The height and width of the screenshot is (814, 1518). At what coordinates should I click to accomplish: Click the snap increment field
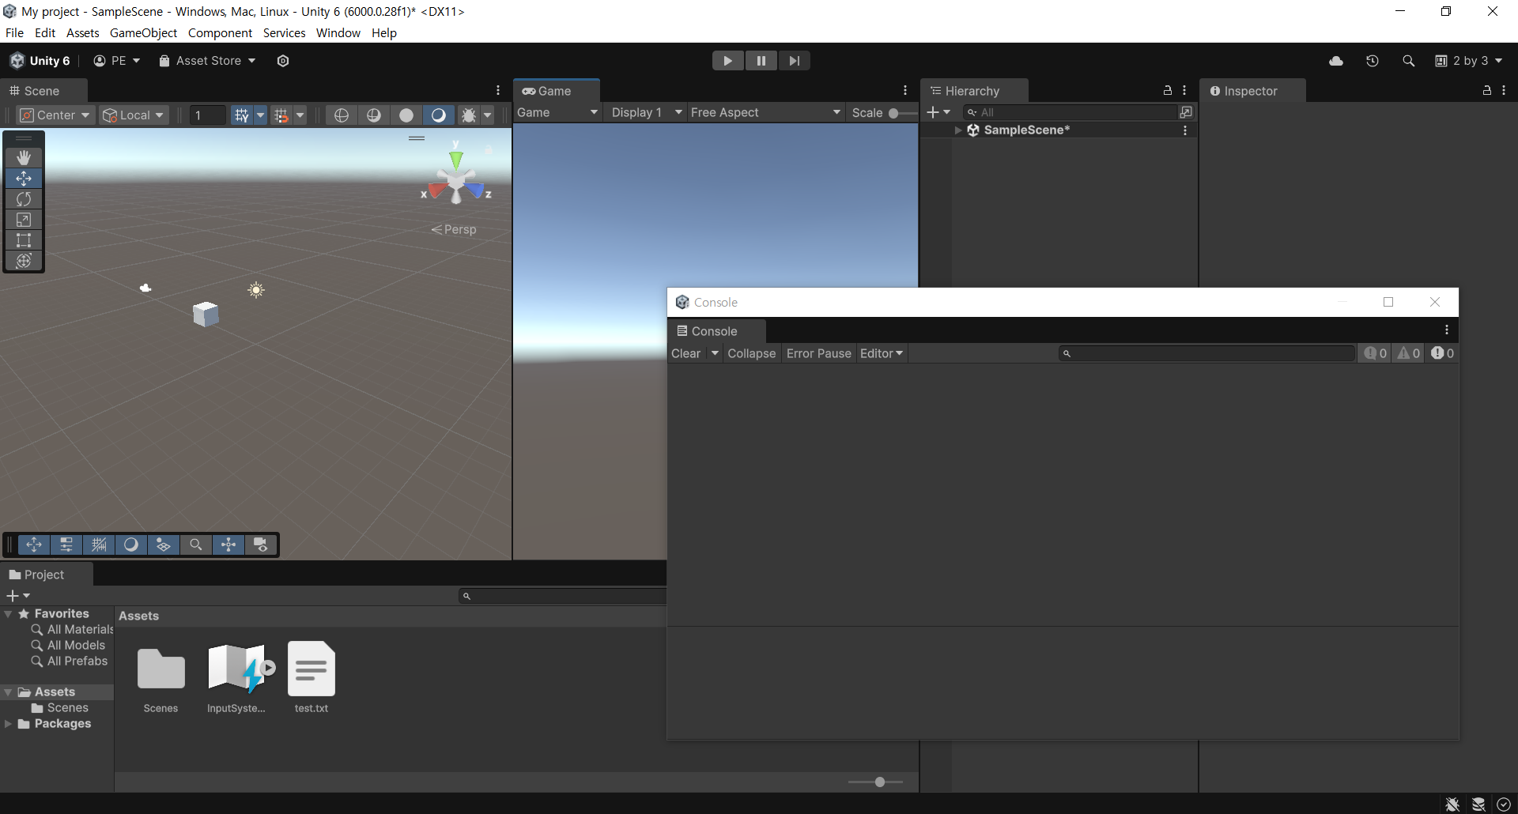point(208,115)
